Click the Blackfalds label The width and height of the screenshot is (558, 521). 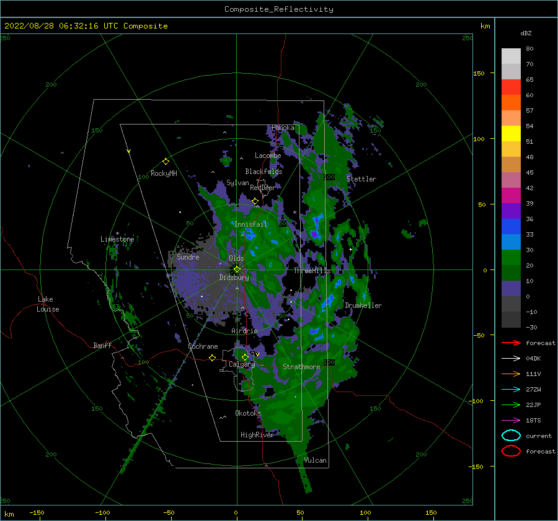263,172
